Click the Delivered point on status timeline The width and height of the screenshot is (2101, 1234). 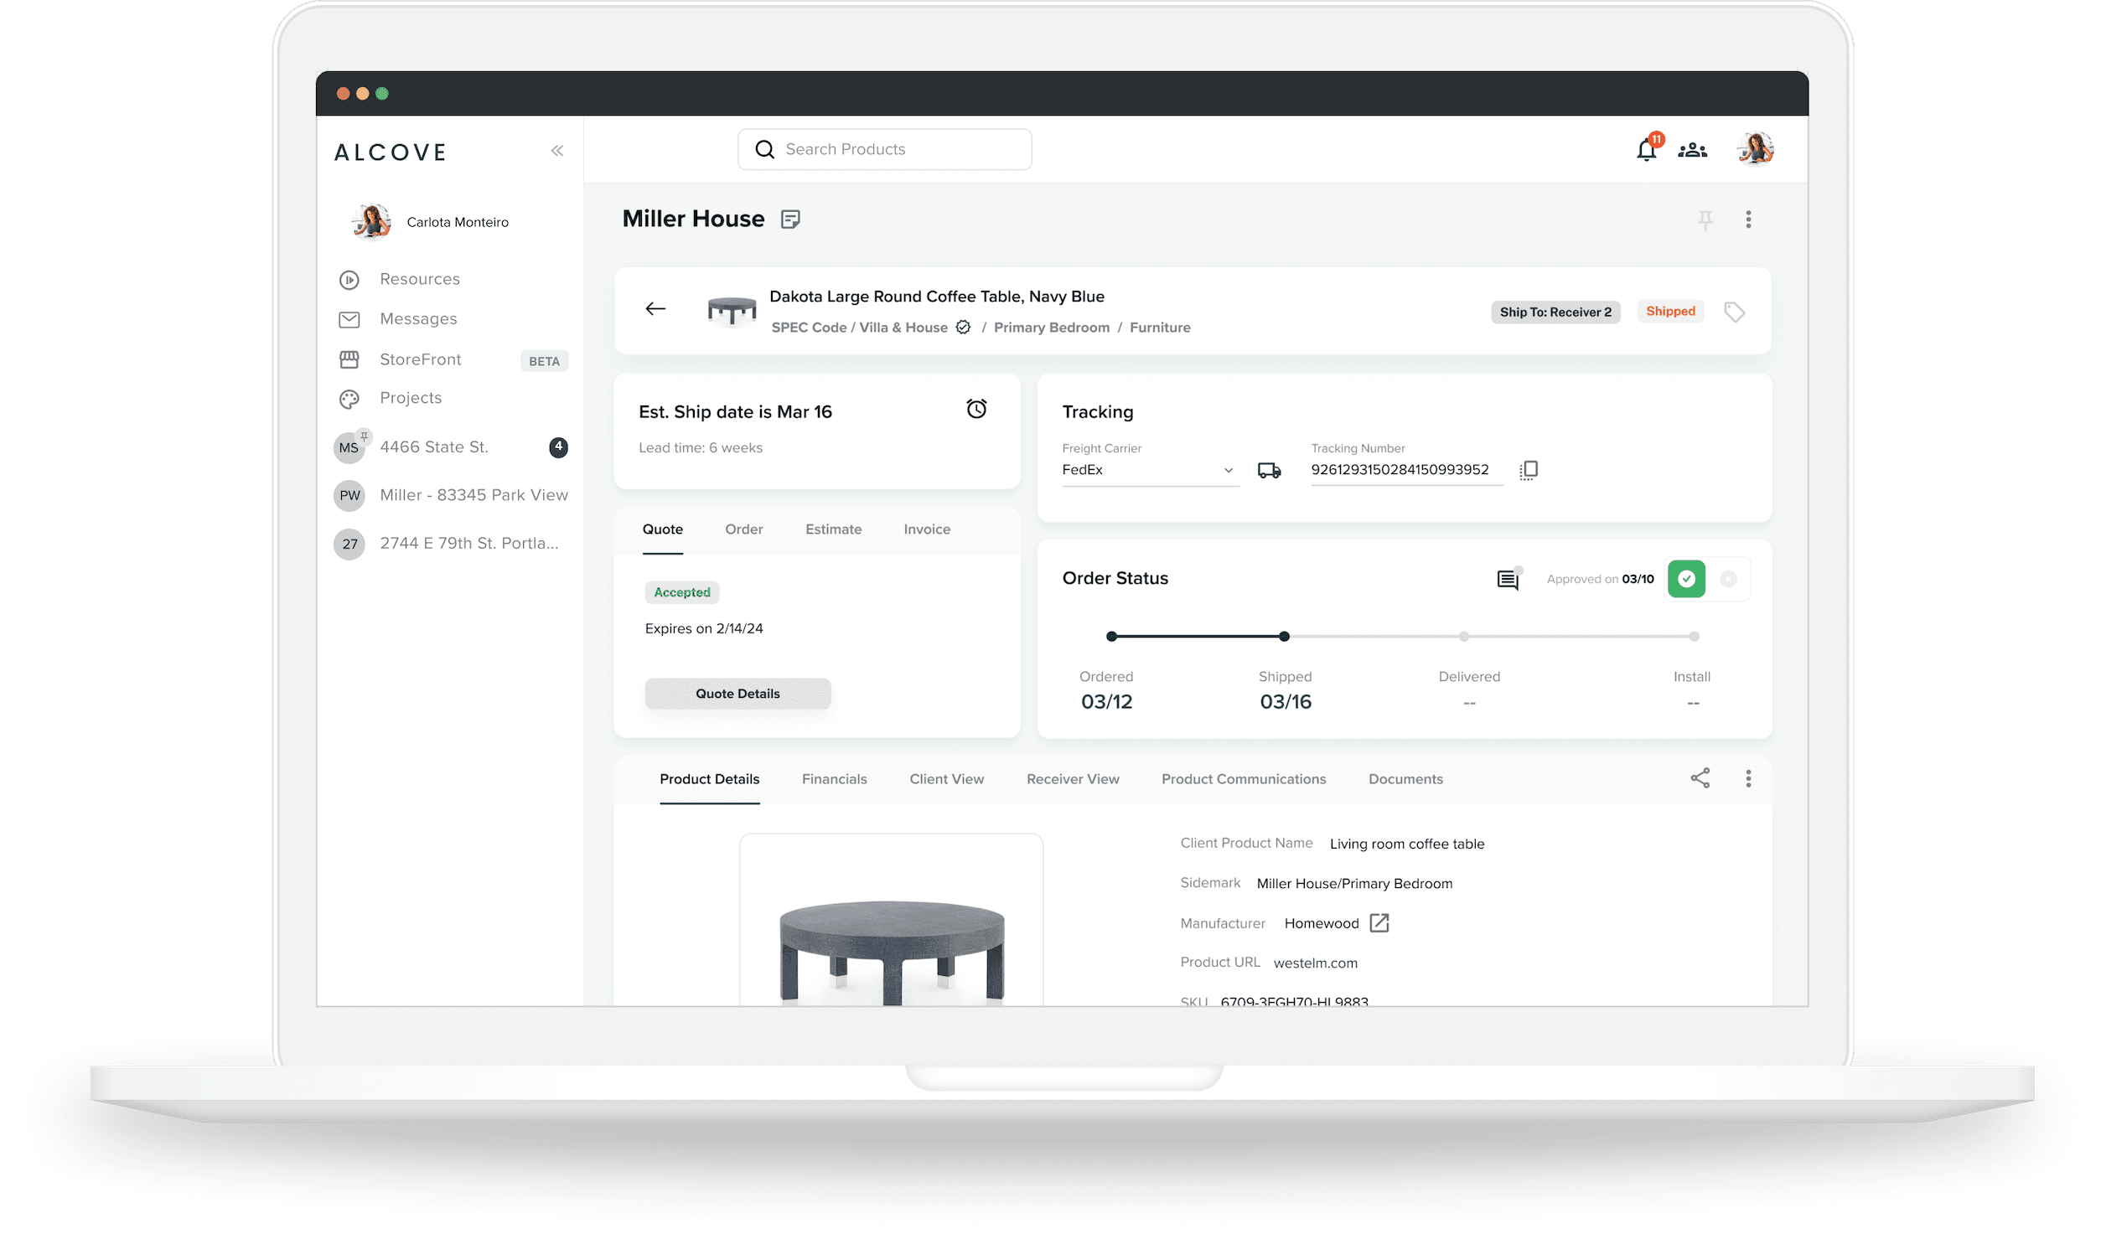pyautogui.click(x=1463, y=637)
